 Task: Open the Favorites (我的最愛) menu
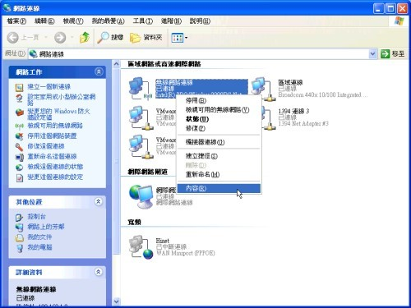(108, 21)
